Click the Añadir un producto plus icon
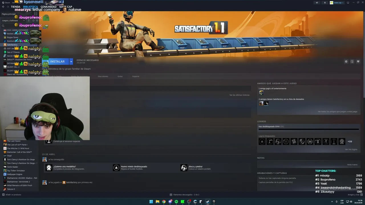The width and height of the screenshot is (365, 205). (x=3, y=195)
